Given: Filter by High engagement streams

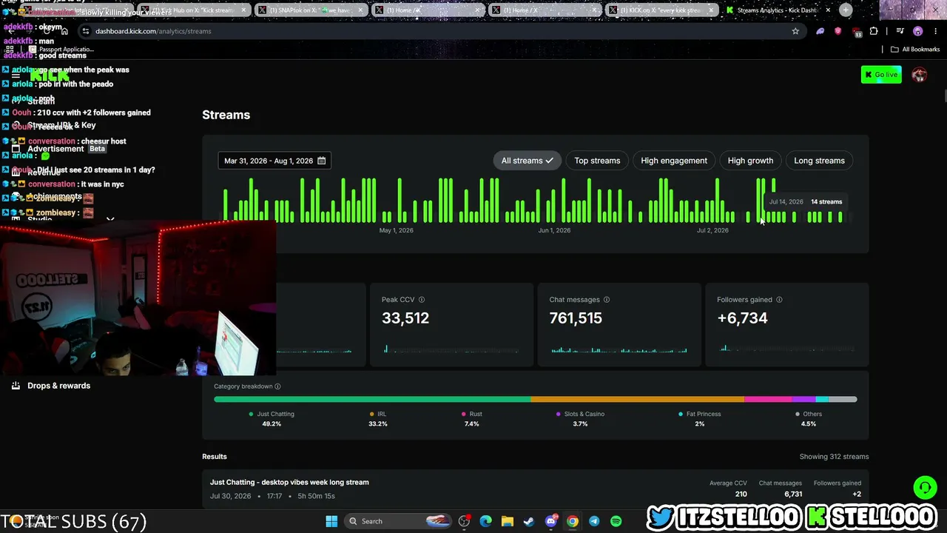Looking at the screenshot, I should coord(674,161).
